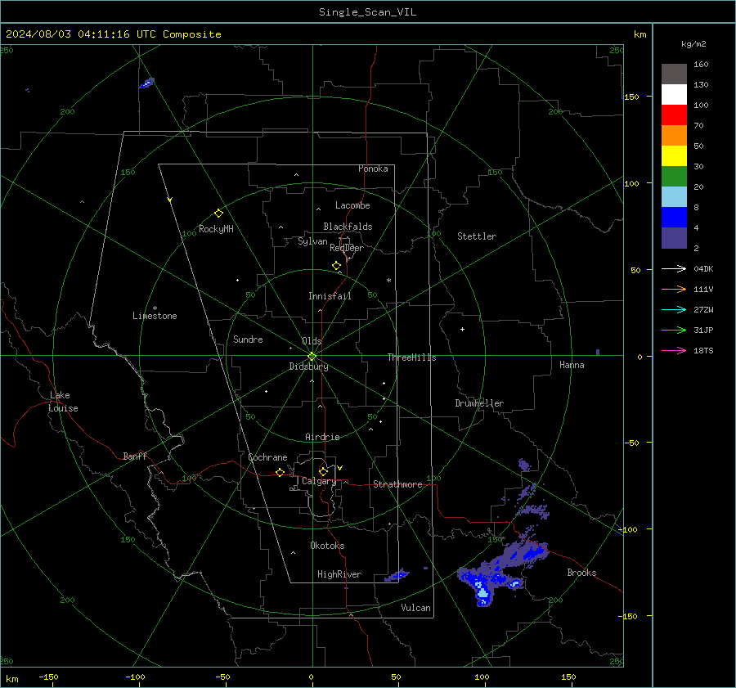The image size is (736, 688).
Task: Click the ThreeHills label
Action: (x=411, y=357)
